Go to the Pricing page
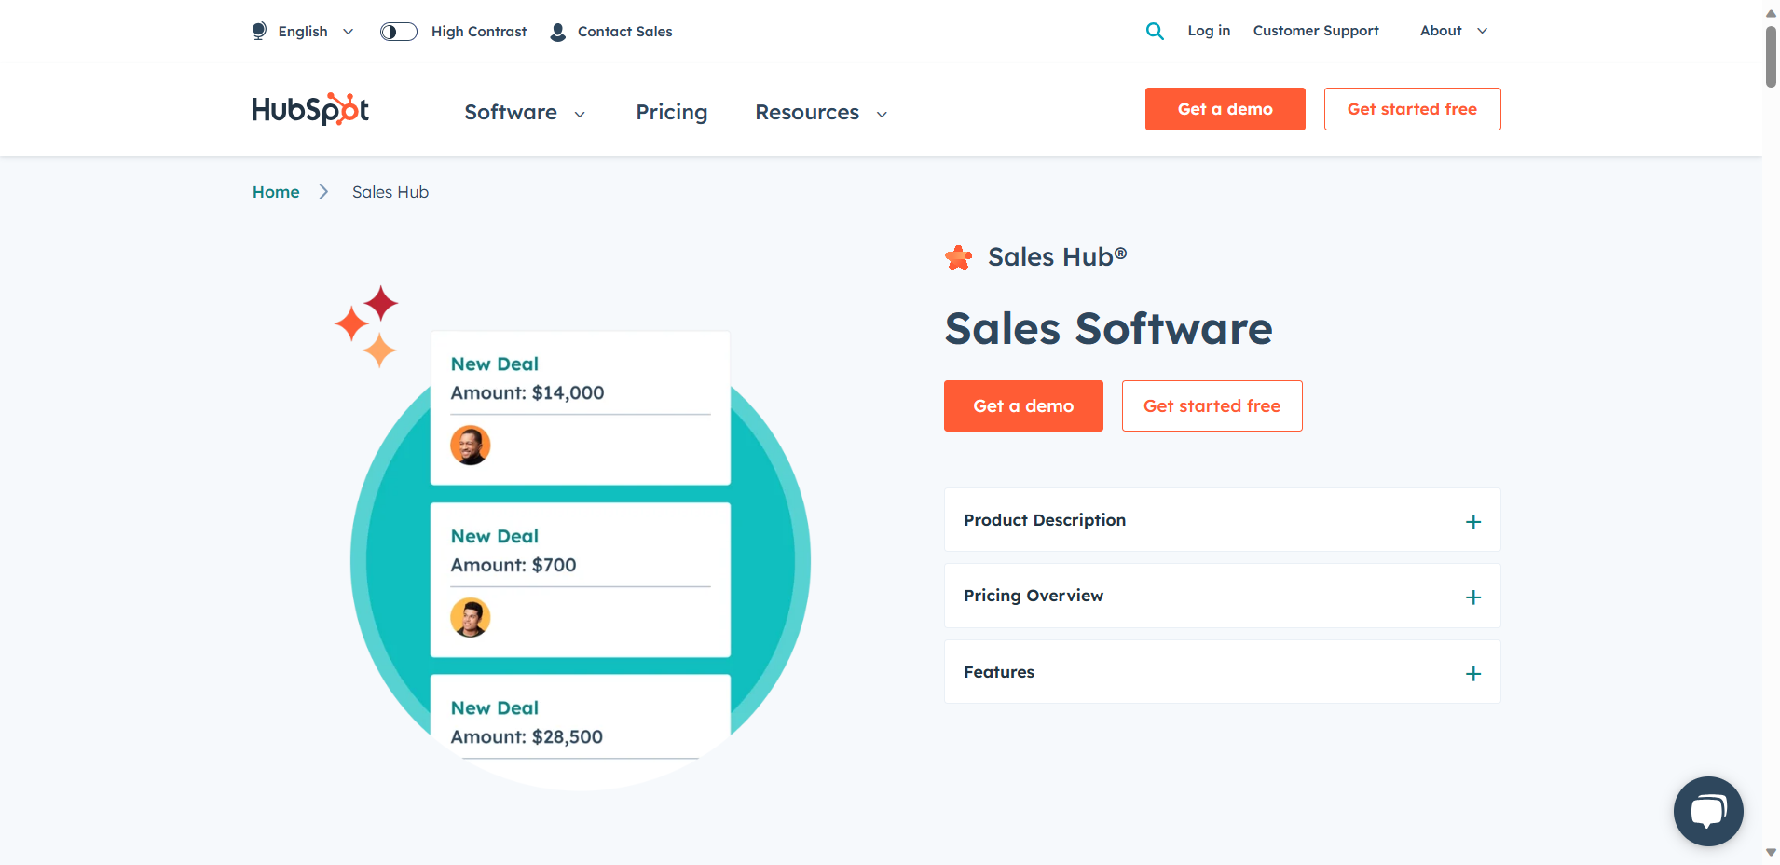 [671, 113]
